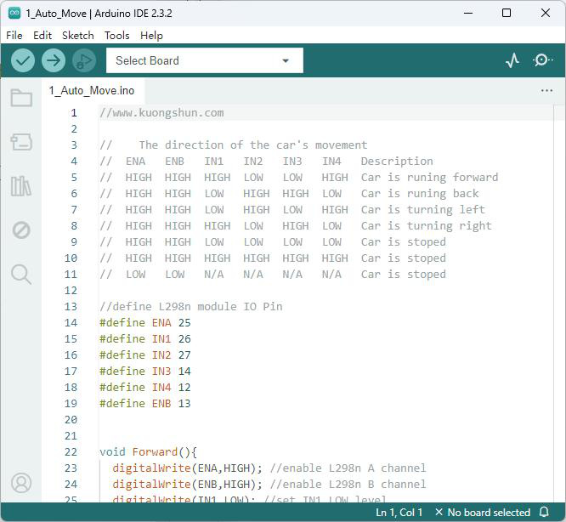Open the Boards Manager panel
Viewport: 566px width, 522px height.
click(x=21, y=142)
